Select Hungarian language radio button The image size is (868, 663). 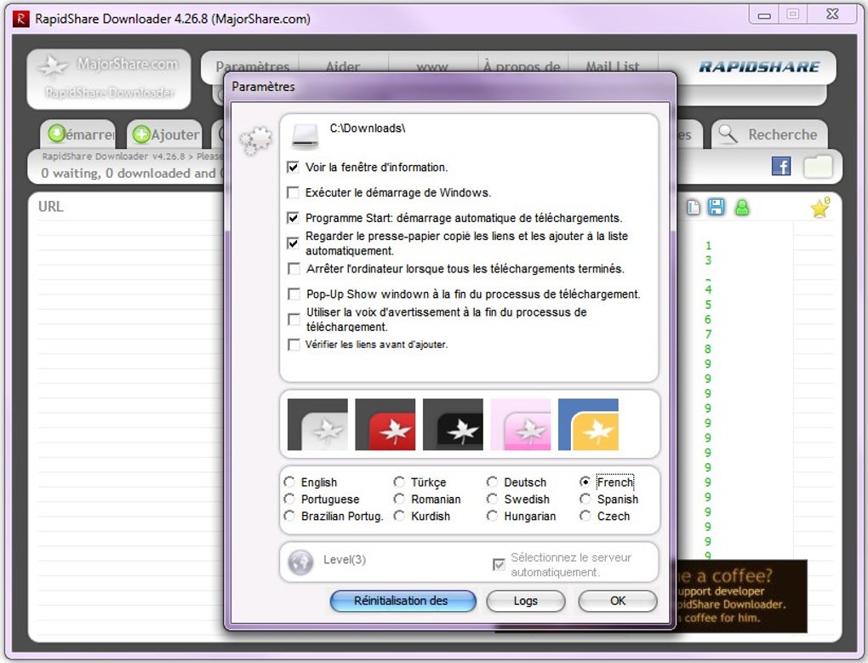[492, 516]
